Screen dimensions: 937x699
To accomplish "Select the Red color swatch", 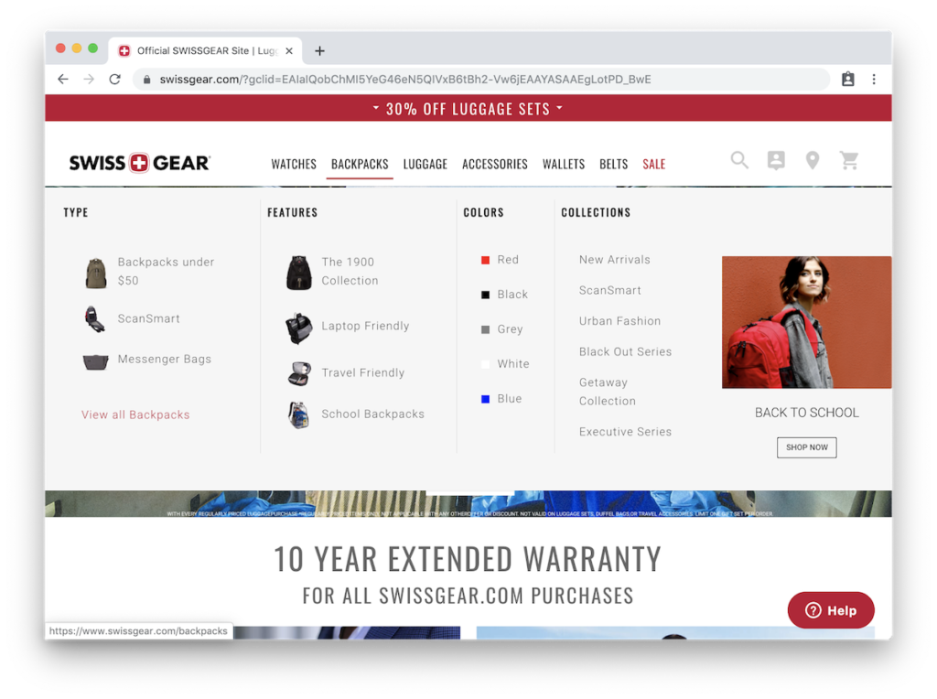I will 485,260.
